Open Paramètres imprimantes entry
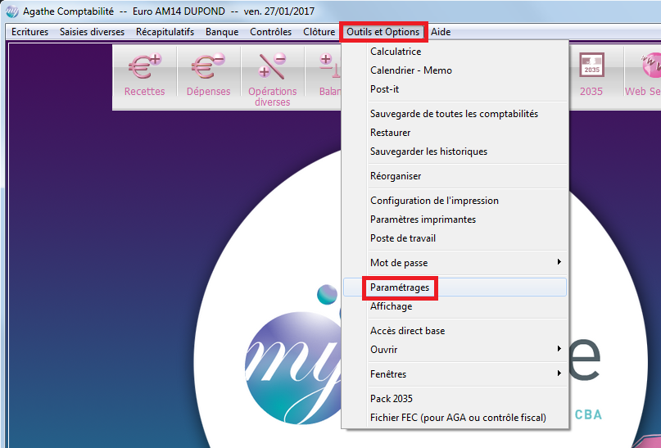 (455, 219)
